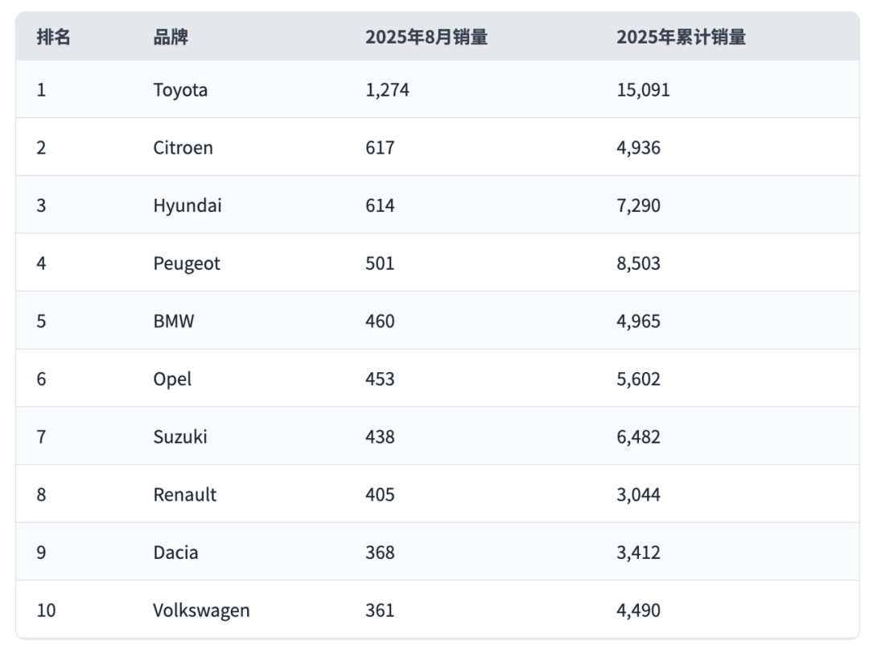The image size is (869, 650).
Task: Select the Opel brand cell
Action: pyautogui.click(x=172, y=379)
